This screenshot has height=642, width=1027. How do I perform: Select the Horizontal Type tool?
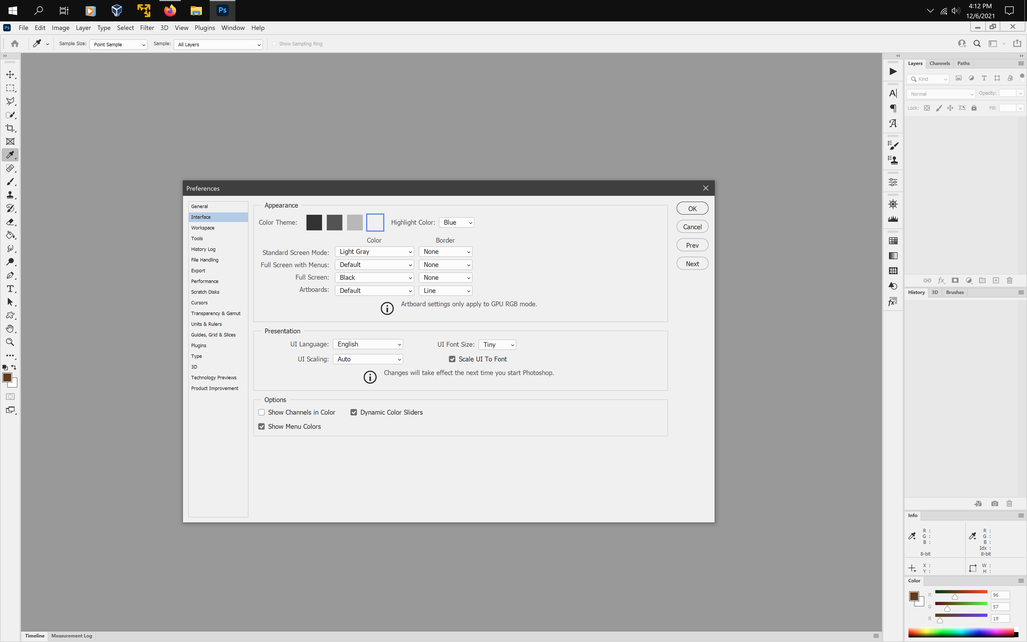coord(10,289)
